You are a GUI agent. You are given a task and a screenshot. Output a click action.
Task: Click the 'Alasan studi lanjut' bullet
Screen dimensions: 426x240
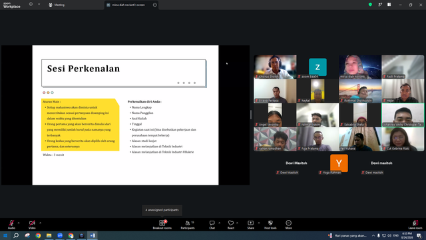144,141
